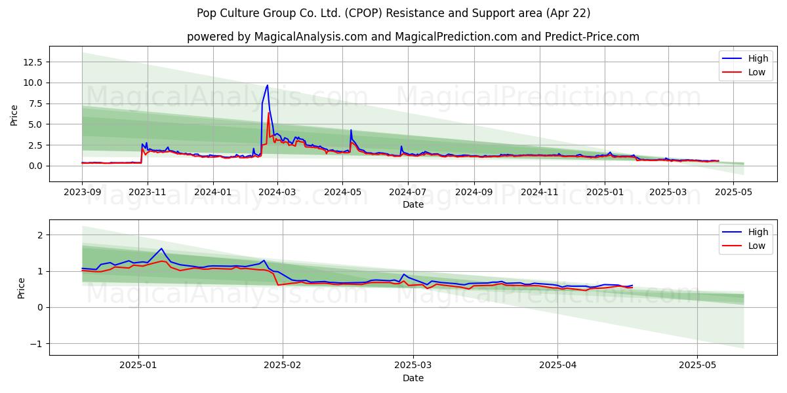The height and width of the screenshot is (393, 787).
Task: Click the '12.5' price tick label
Action: tap(33, 62)
